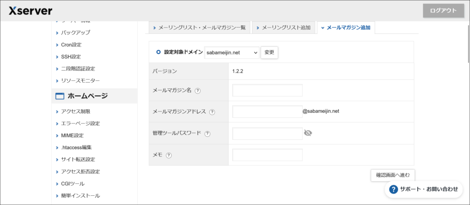Screen dimensions: 470x205
Task: Click the @sabameijin.net domain suffix text
Action: click(x=321, y=111)
